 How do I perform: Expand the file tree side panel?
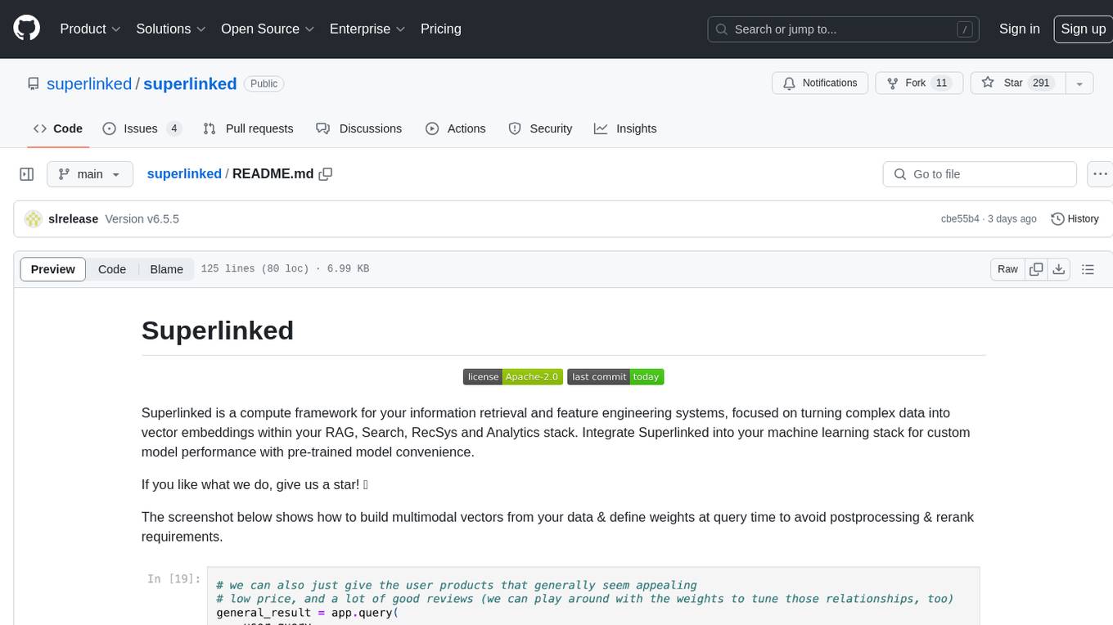click(x=26, y=174)
